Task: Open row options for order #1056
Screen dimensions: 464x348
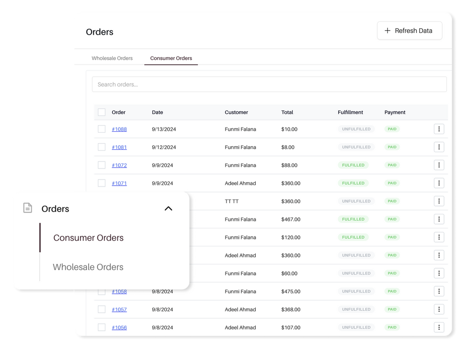Action: click(x=438, y=328)
